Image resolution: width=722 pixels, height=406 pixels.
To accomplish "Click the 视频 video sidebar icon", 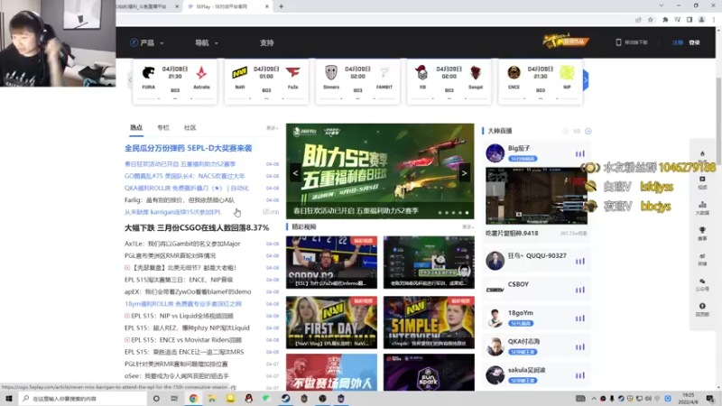I will click(702, 182).
